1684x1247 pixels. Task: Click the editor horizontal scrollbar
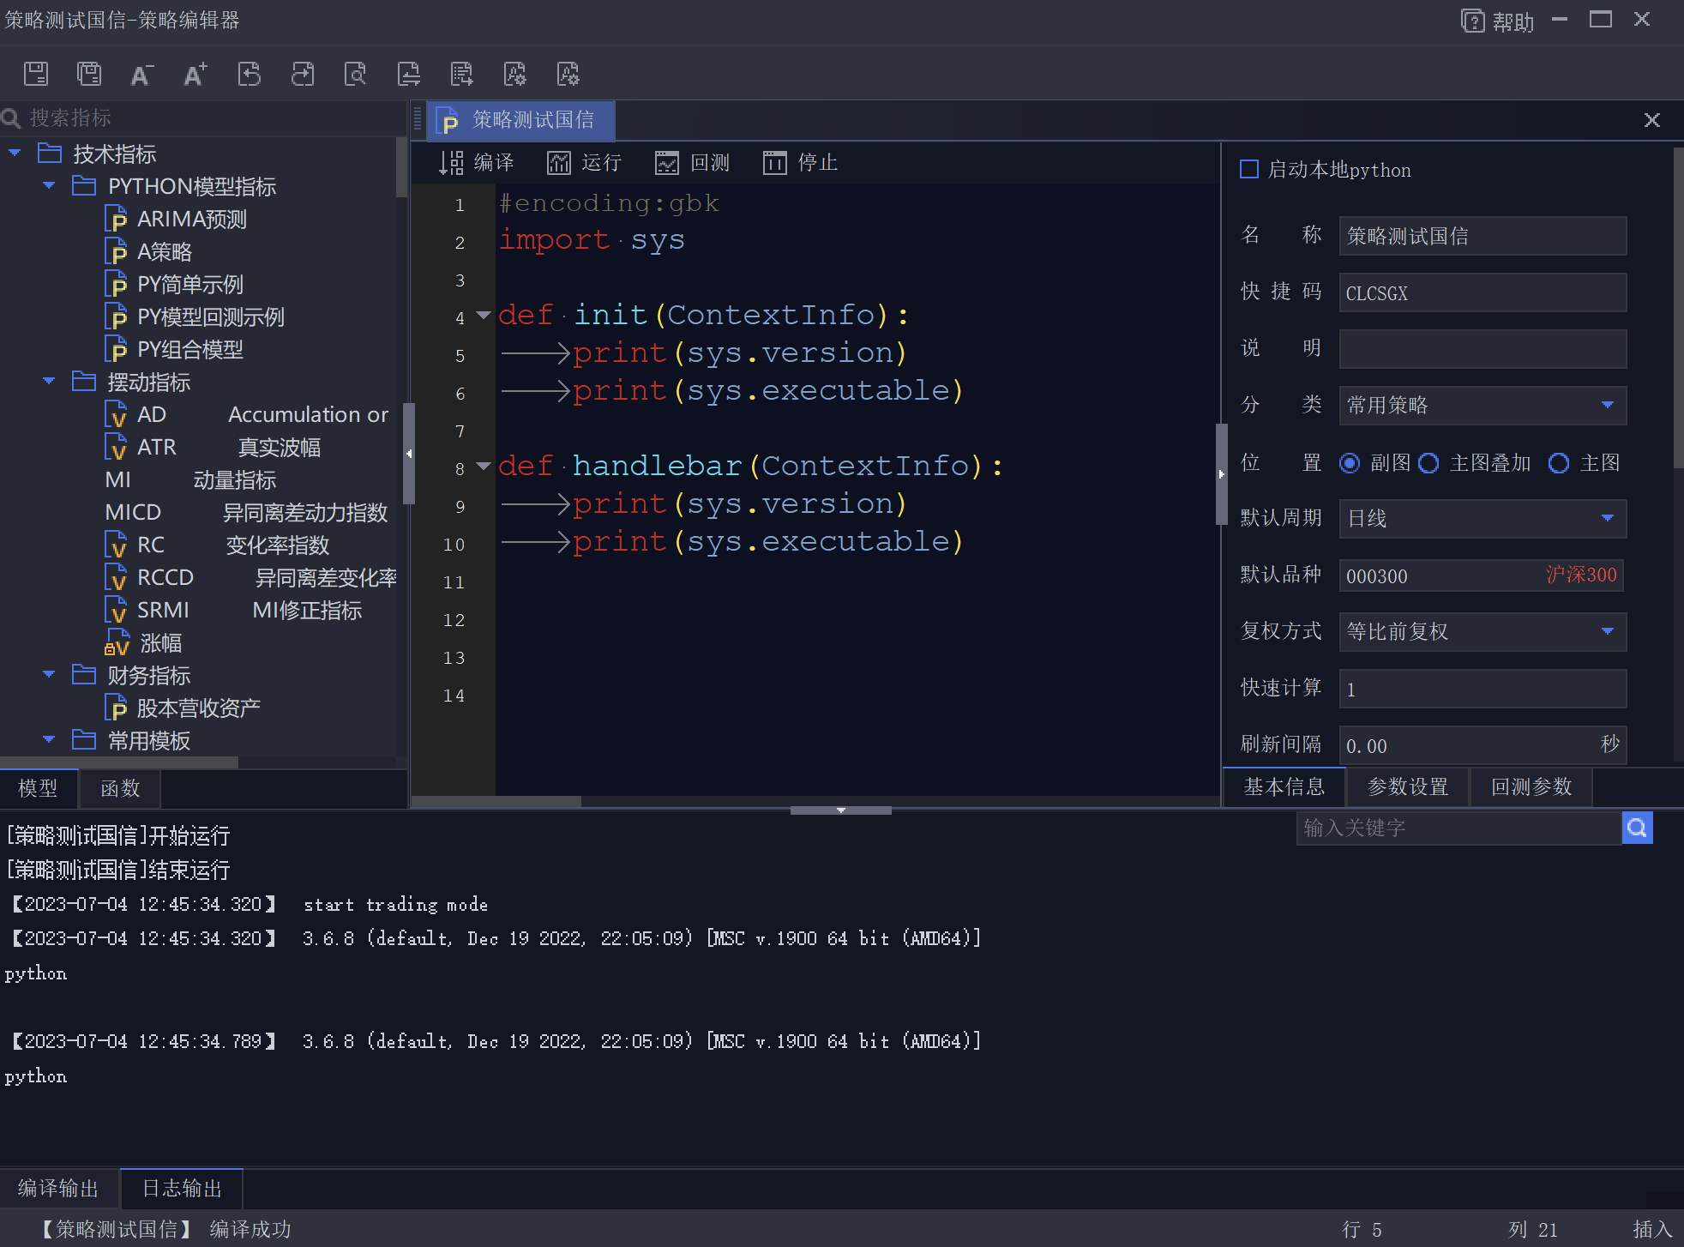496,802
